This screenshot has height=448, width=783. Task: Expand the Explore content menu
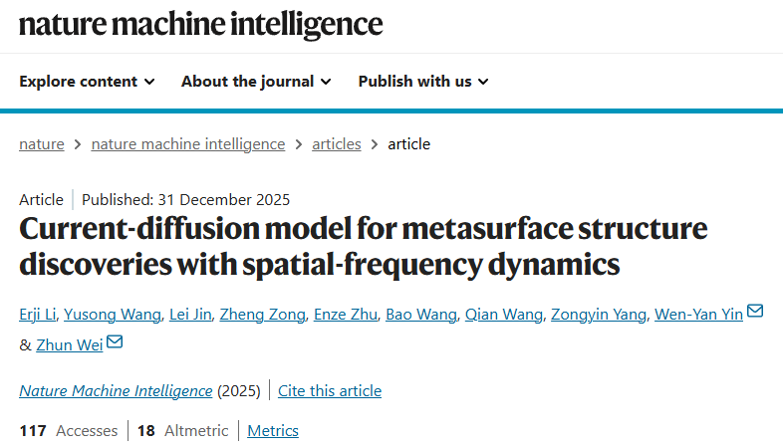click(87, 82)
